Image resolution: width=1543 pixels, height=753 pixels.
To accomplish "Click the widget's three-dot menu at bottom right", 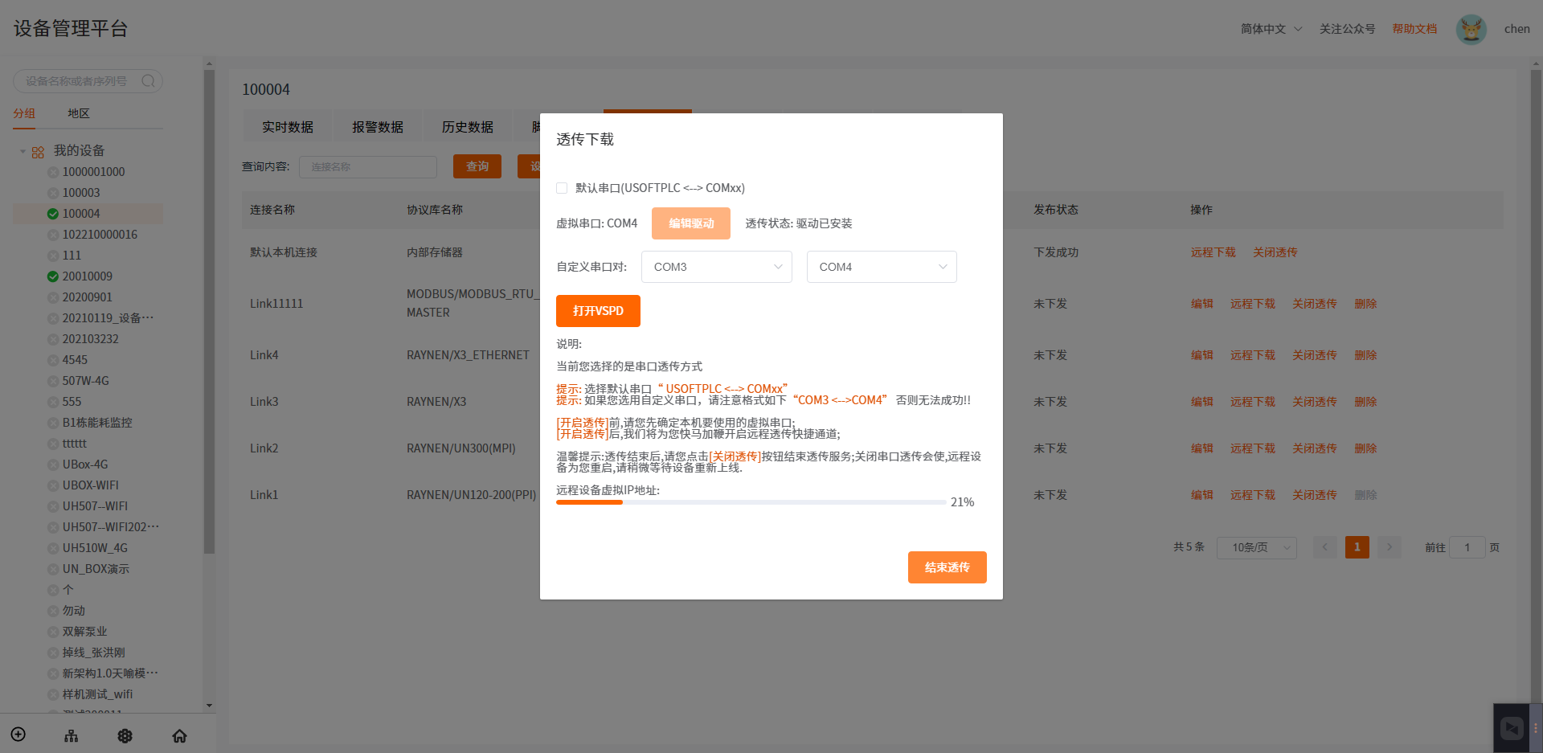I will coord(1535,728).
